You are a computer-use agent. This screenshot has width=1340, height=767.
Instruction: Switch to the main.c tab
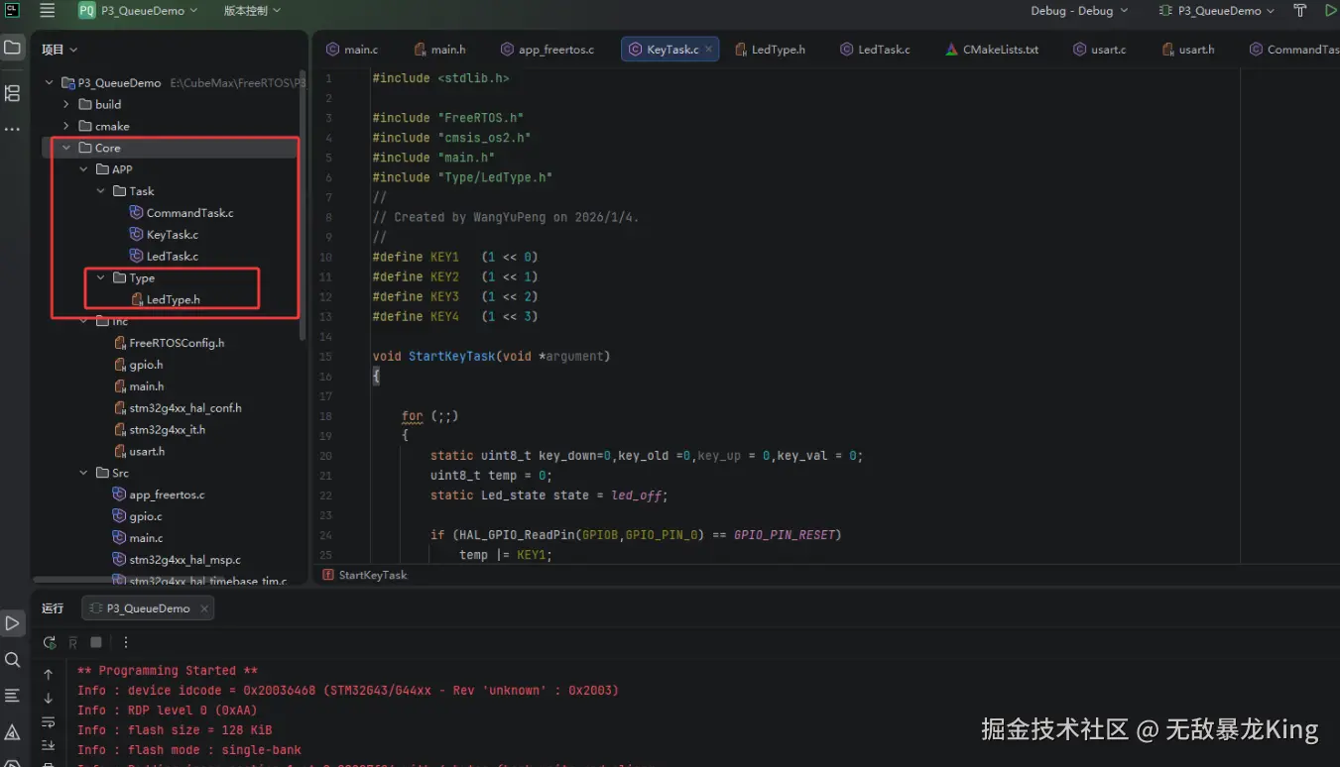352,50
